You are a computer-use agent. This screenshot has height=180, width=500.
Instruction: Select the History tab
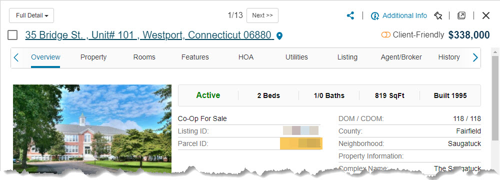[x=449, y=57]
